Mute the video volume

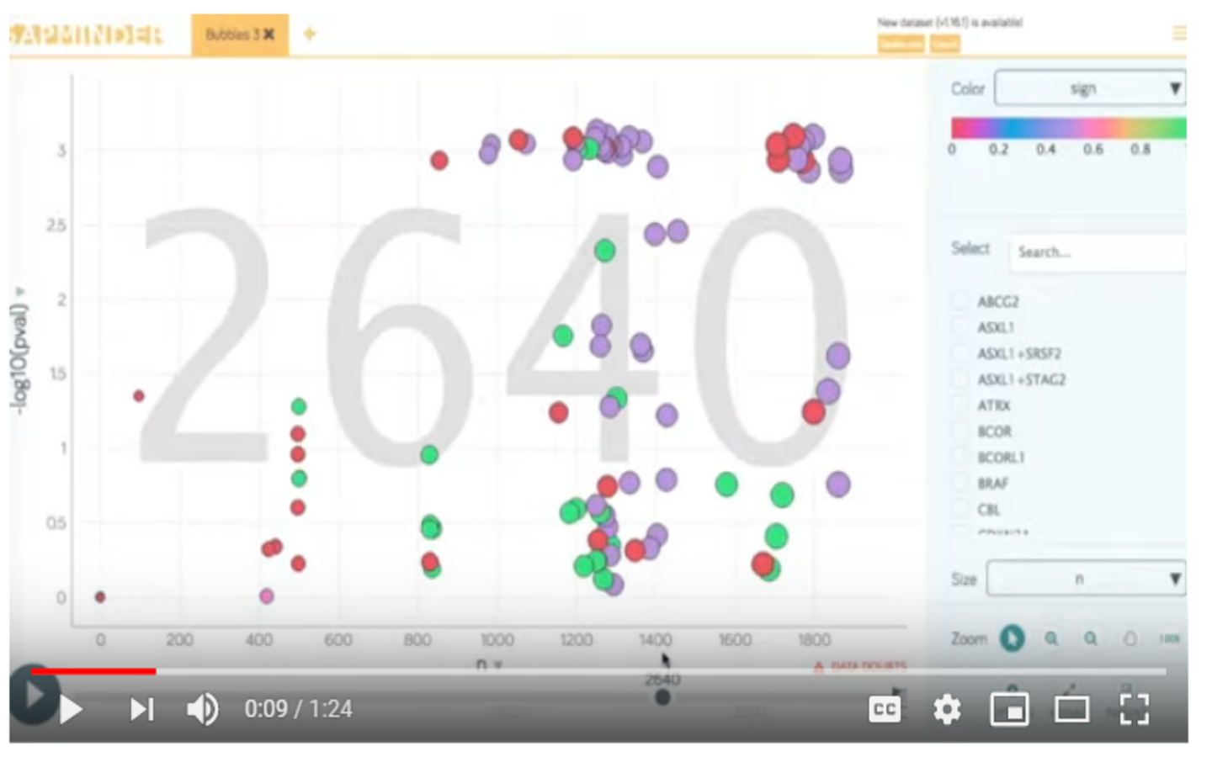202,710
